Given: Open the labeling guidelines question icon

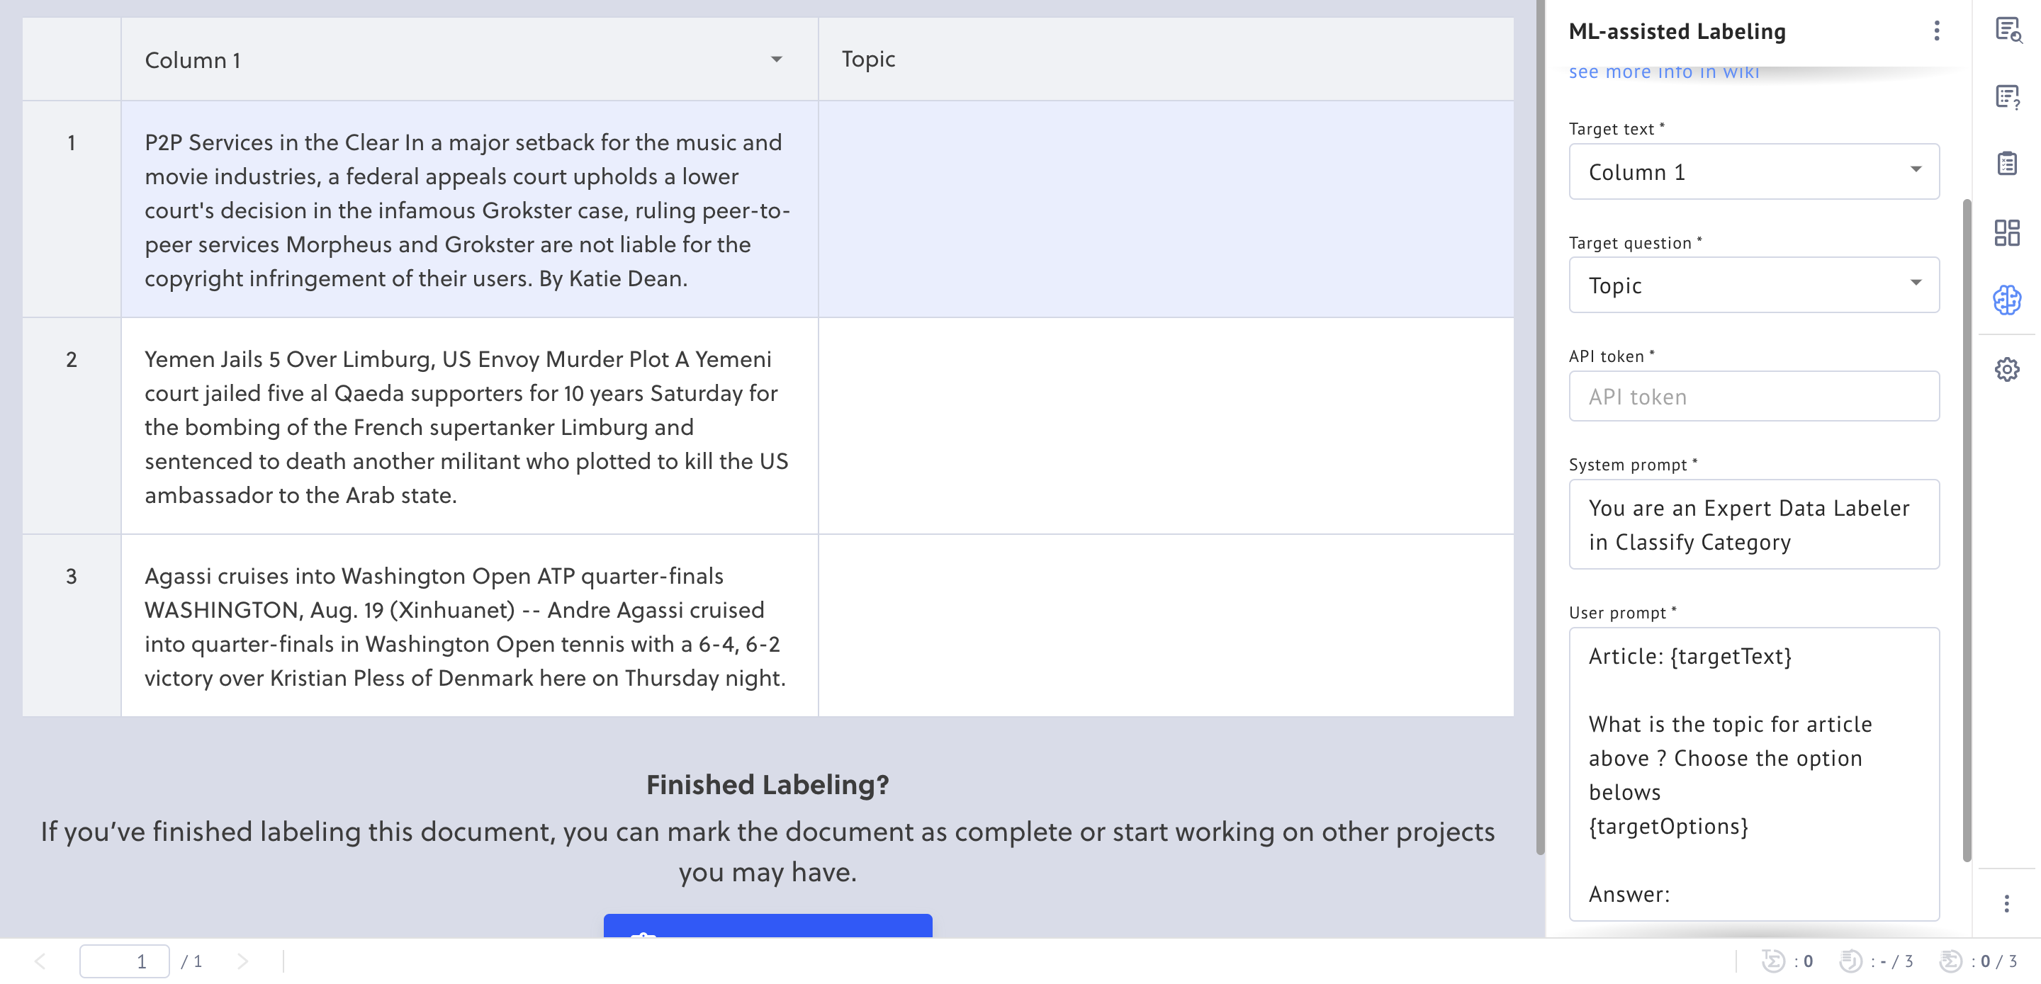Looking at the screenshot, I should click(x=2007, y=98).
